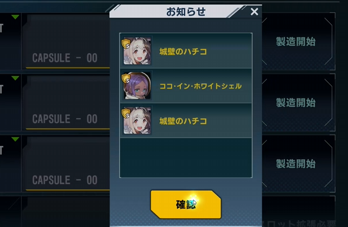This screenshot has width=348, height=227.
Task: Click shield S badge on third portrait
Action: (126, 113)
